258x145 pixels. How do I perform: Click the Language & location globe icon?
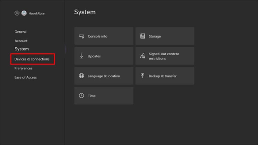point(81,76)
